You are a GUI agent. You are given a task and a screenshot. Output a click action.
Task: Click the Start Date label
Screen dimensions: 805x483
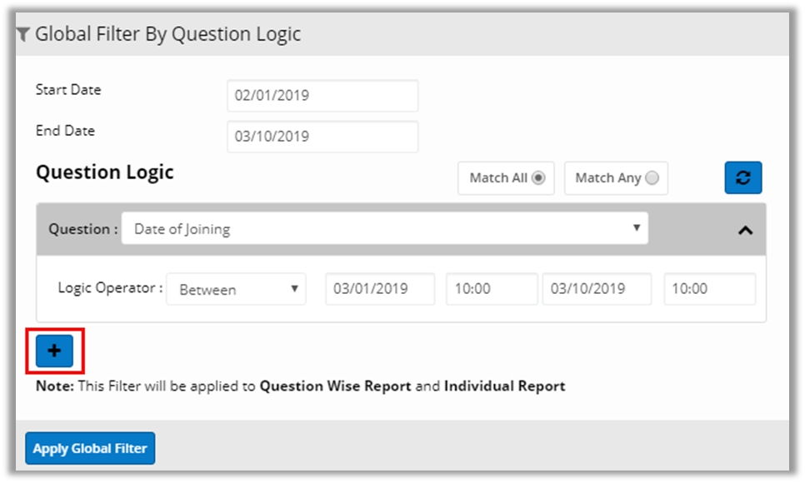[68, 90]
